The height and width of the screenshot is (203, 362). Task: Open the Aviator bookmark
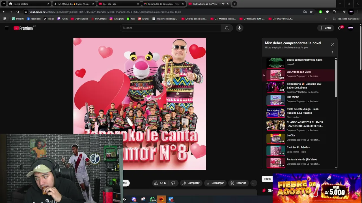(x=144, y=19)
